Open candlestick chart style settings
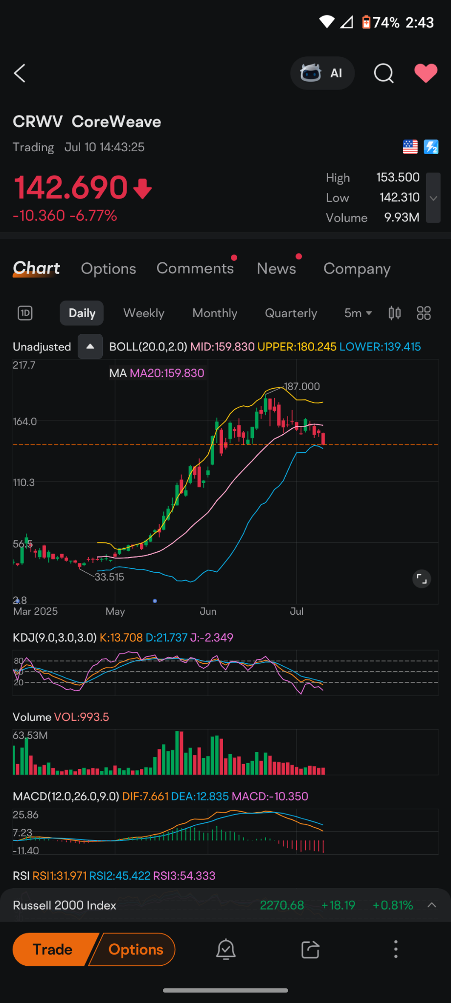The width and height of the screenshot is (451, 1003). click(395, 313)
